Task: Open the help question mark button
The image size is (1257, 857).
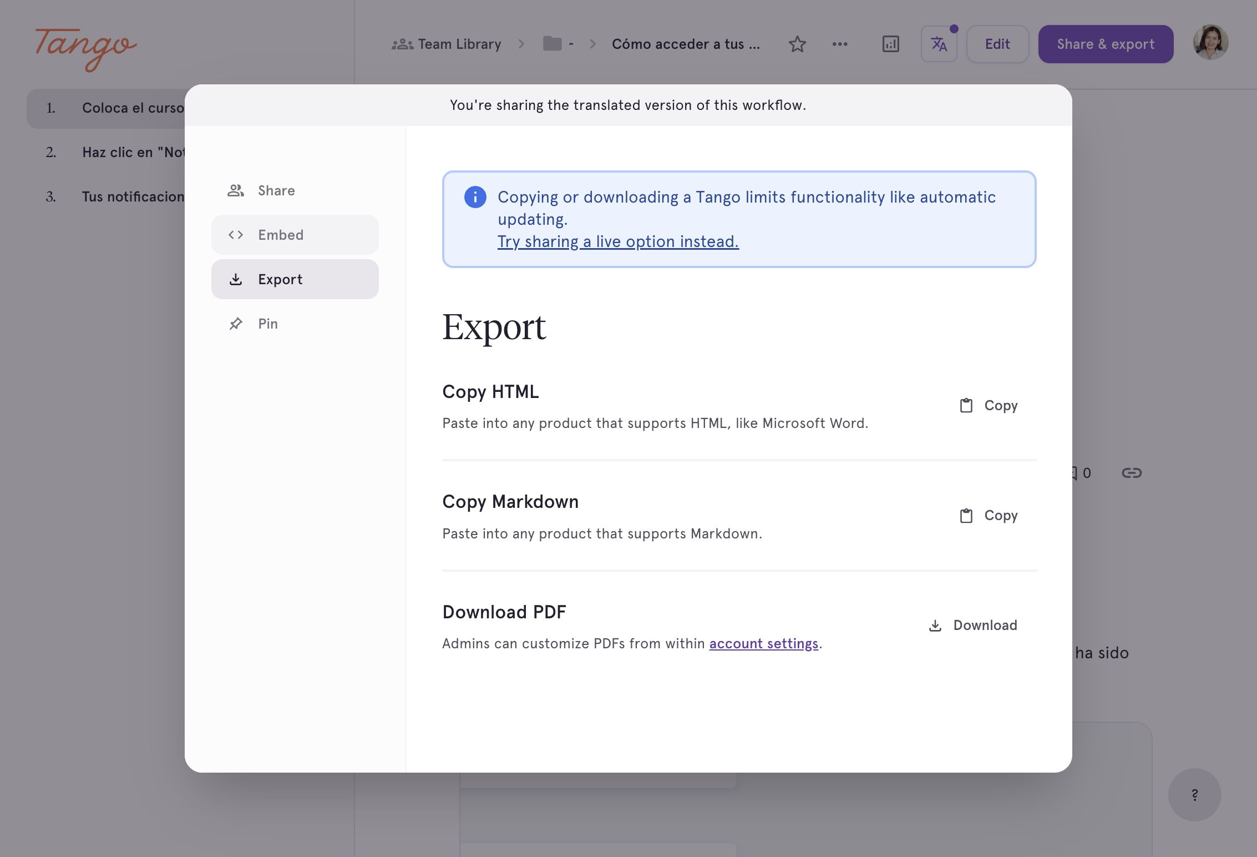Action: (x=1195, y=795)
